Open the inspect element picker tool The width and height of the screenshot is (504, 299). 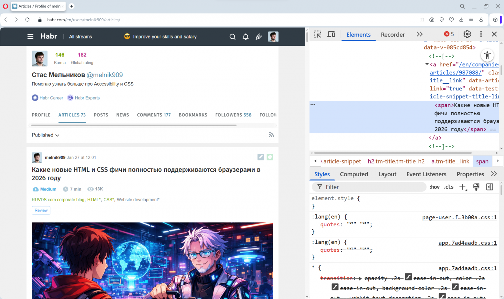pos(317,34)
